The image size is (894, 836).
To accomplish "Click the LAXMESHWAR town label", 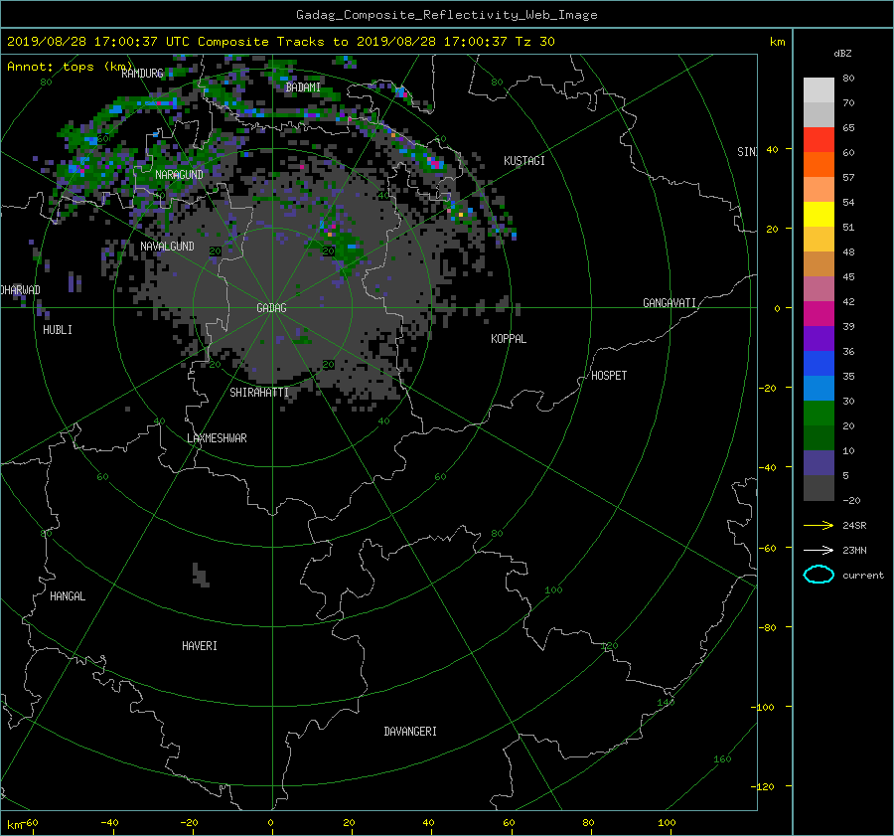I will click(217, 438).
